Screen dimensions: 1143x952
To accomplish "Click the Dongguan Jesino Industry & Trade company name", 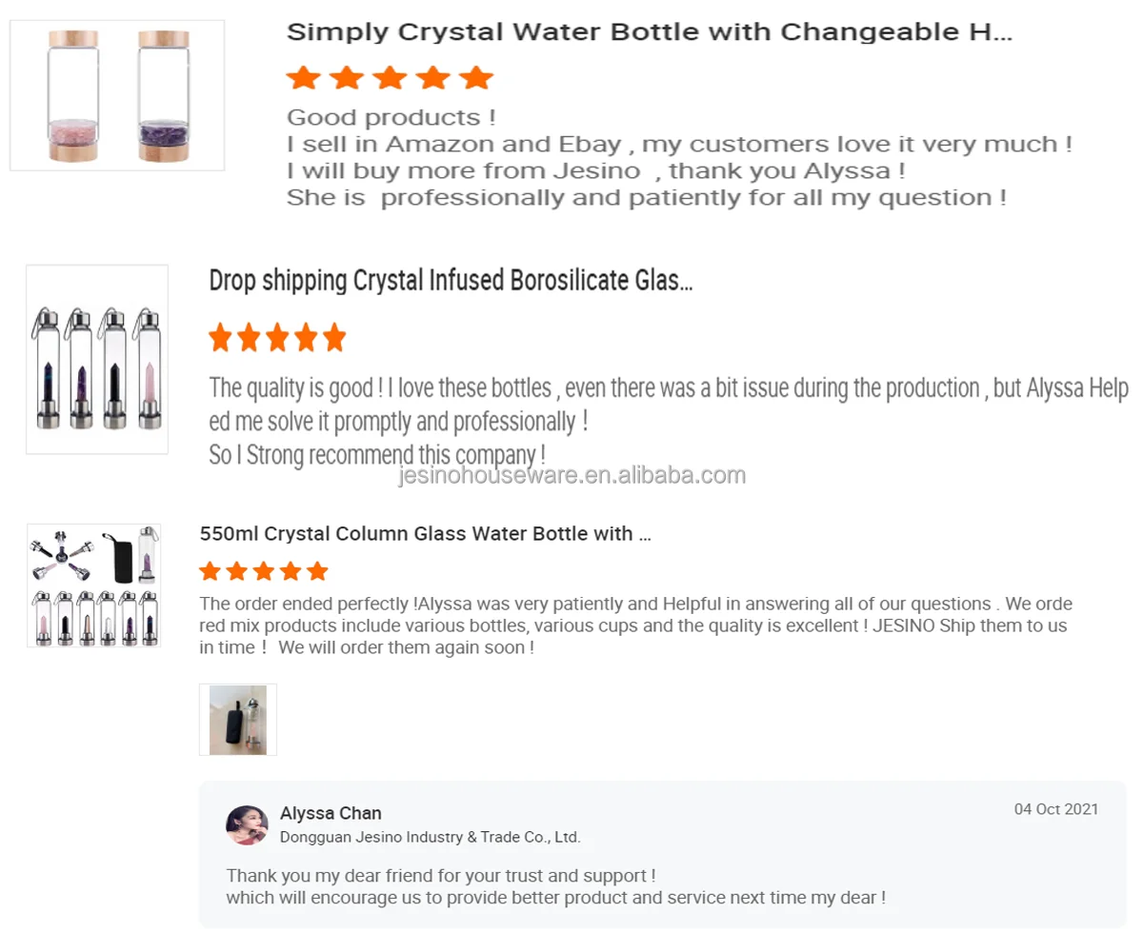I will click(x=430, y=838).
